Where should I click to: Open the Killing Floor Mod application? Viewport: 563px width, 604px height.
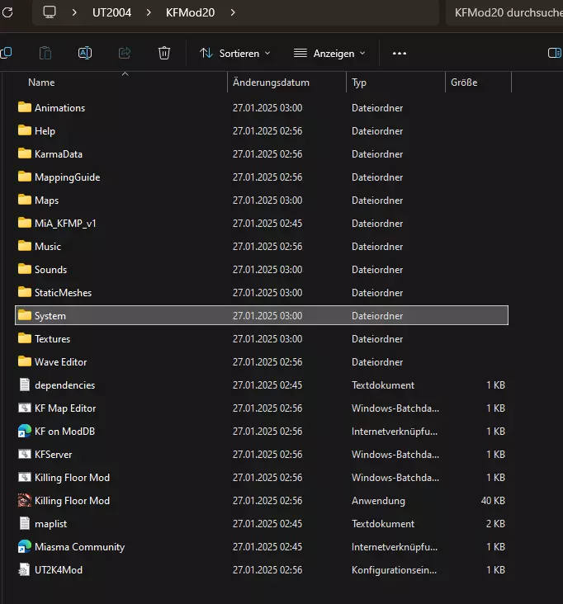[x=72, y=501]
